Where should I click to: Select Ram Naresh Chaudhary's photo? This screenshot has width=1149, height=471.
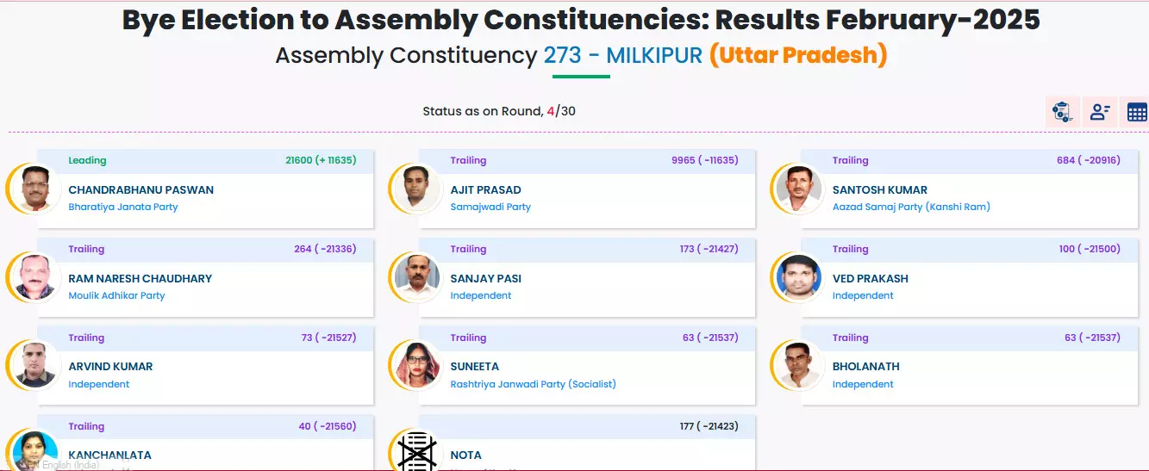(35, 276)
